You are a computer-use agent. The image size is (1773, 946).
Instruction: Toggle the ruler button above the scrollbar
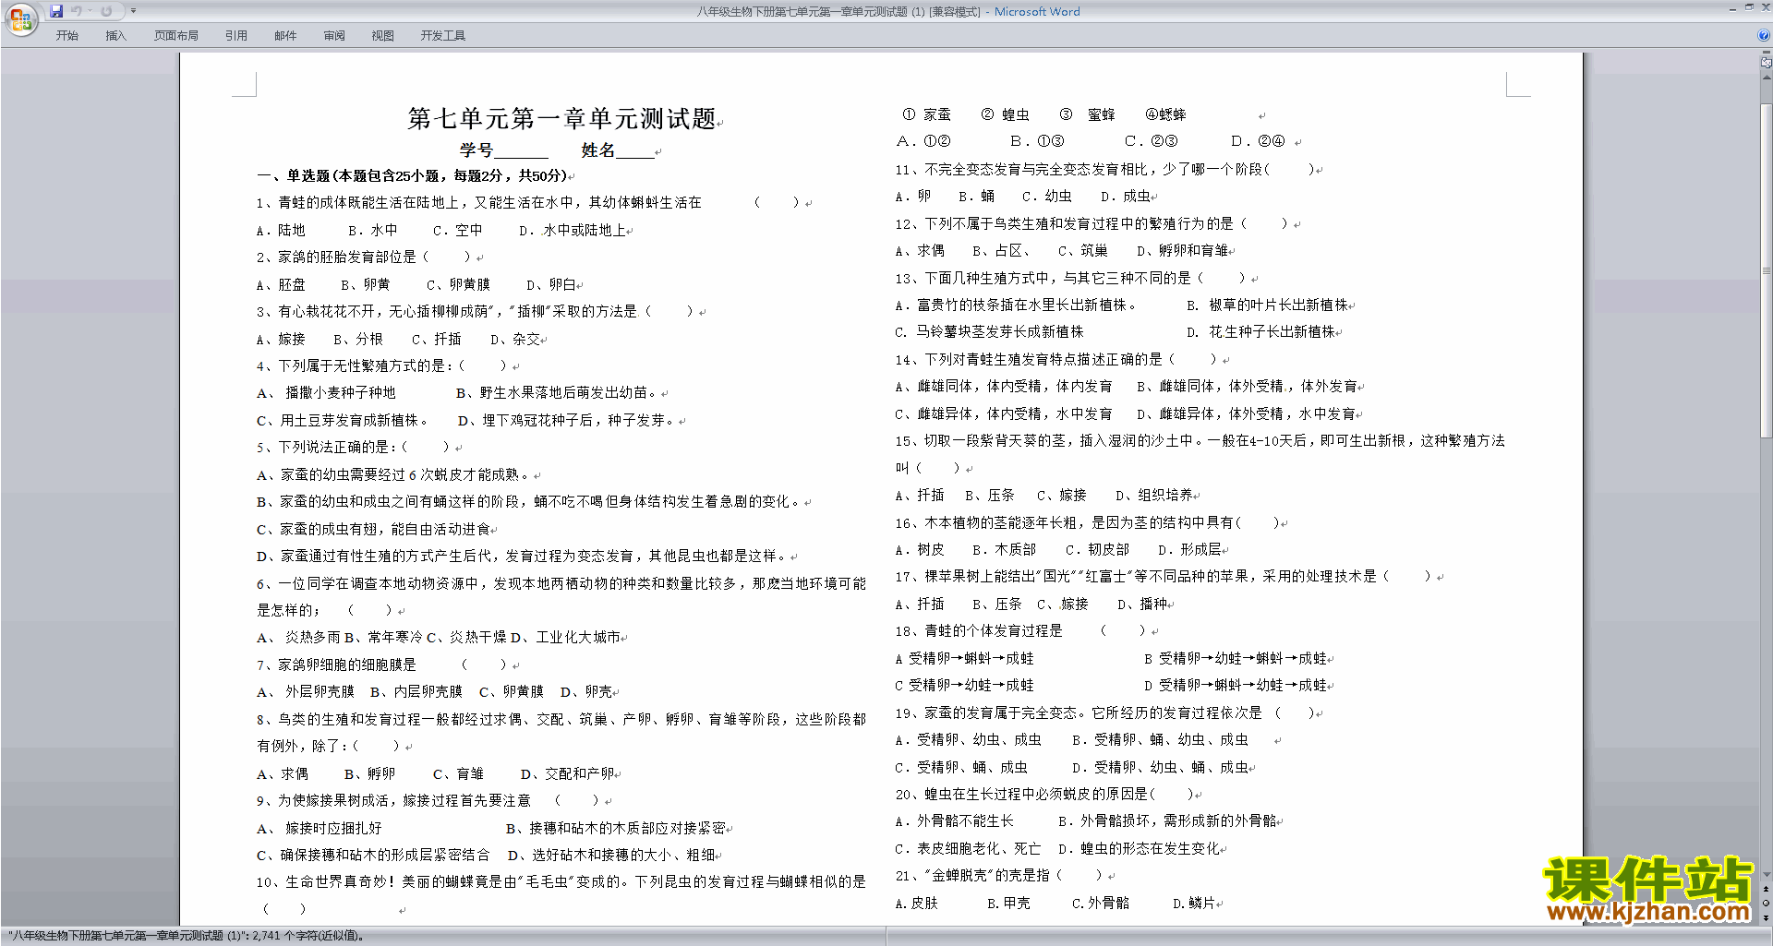pos(1767,64)
